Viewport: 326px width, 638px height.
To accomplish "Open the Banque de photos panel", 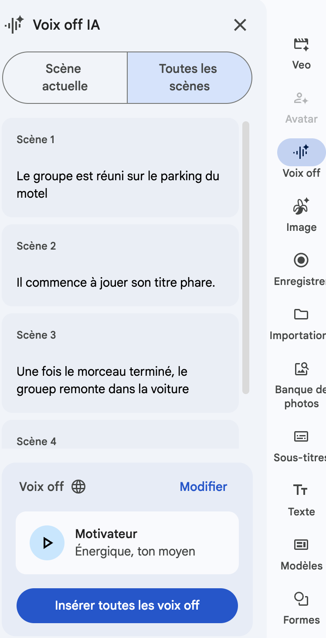I will point(301,369).
